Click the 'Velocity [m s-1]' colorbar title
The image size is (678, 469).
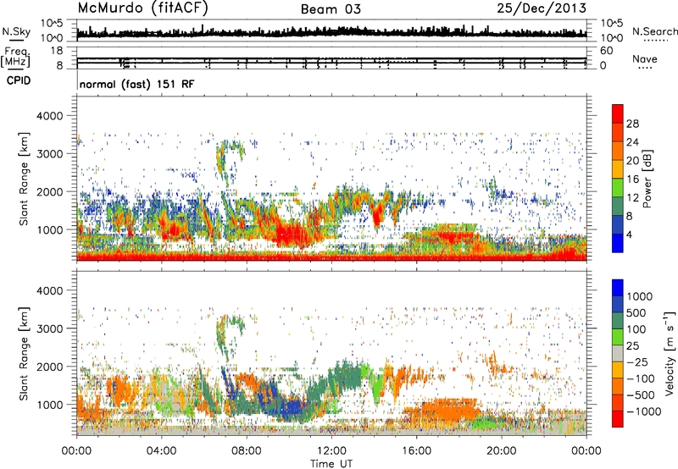pyautogui.click(x=670, y=353)
